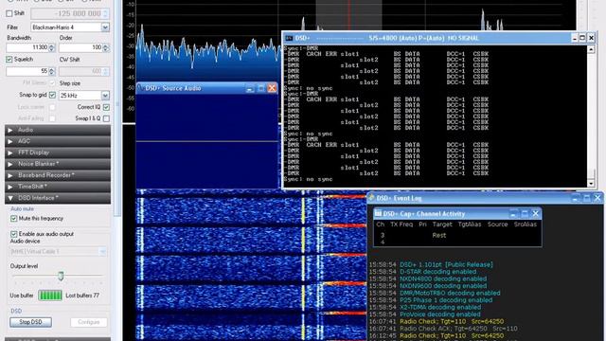Click the DSD+ console scrollbar down arrow
The width and height of the screenshot is (606, 341).
(x=591, y=183)
